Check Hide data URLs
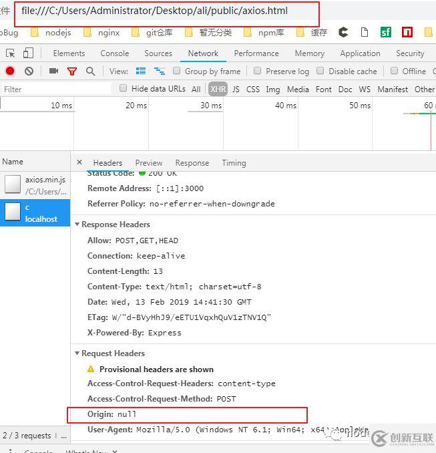The image size is (436, 453). coord(124,88)
